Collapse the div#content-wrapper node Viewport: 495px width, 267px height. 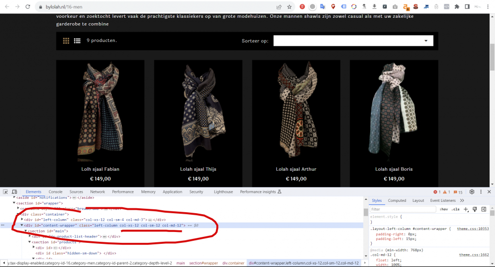(x=22, y=225)
